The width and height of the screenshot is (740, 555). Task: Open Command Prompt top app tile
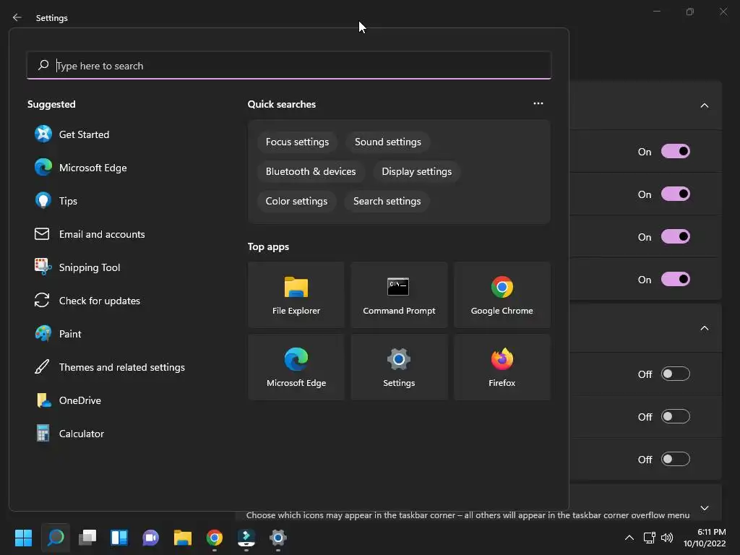(399, 295)
